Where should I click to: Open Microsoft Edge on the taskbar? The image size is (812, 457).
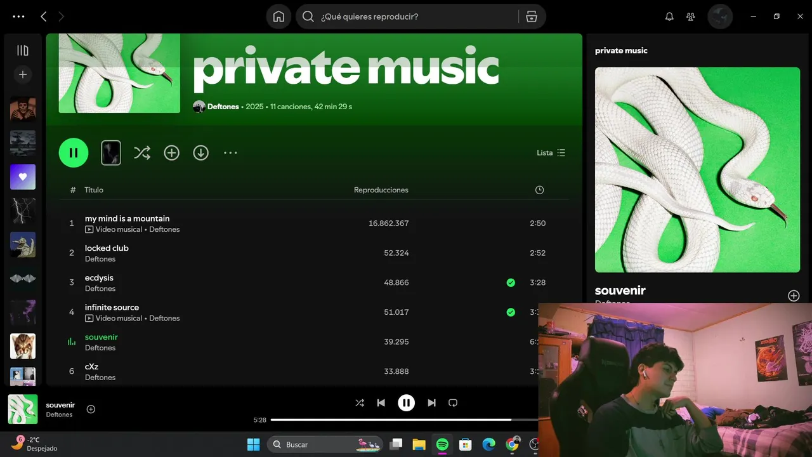point(488,444)
